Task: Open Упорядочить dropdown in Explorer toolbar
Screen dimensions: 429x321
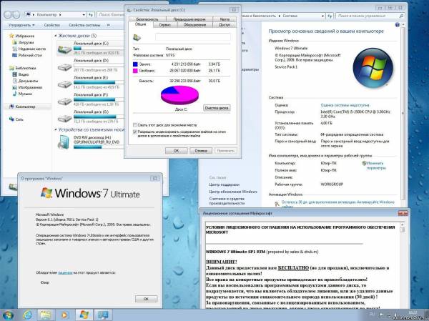Action: (21, 25)
